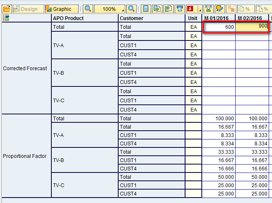Select TV-A under Corrected Forecast
The width and height of the screenshot is (272, 203).
(58, 45)
